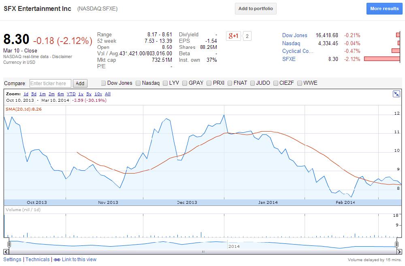Screen dimensions: 405x266
Task: Zoom chart to 1y range
Action: pos(81,94)
